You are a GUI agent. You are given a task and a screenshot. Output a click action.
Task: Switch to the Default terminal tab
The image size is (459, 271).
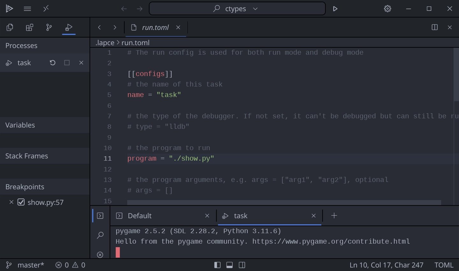click(140, 216)
